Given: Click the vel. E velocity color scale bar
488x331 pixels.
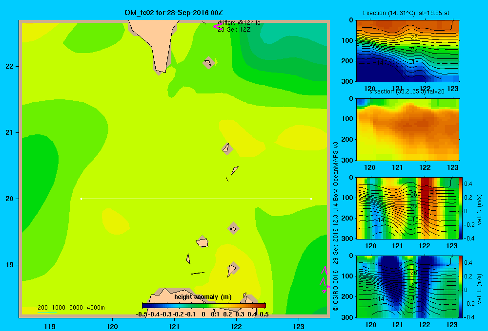Looking at the screenshot, I should (x=461, y=287).
